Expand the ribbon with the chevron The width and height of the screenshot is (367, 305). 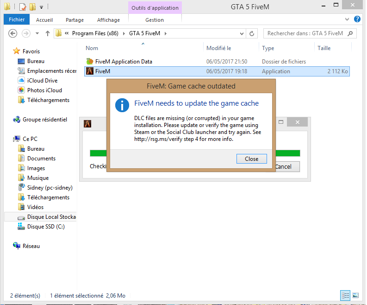347,19
